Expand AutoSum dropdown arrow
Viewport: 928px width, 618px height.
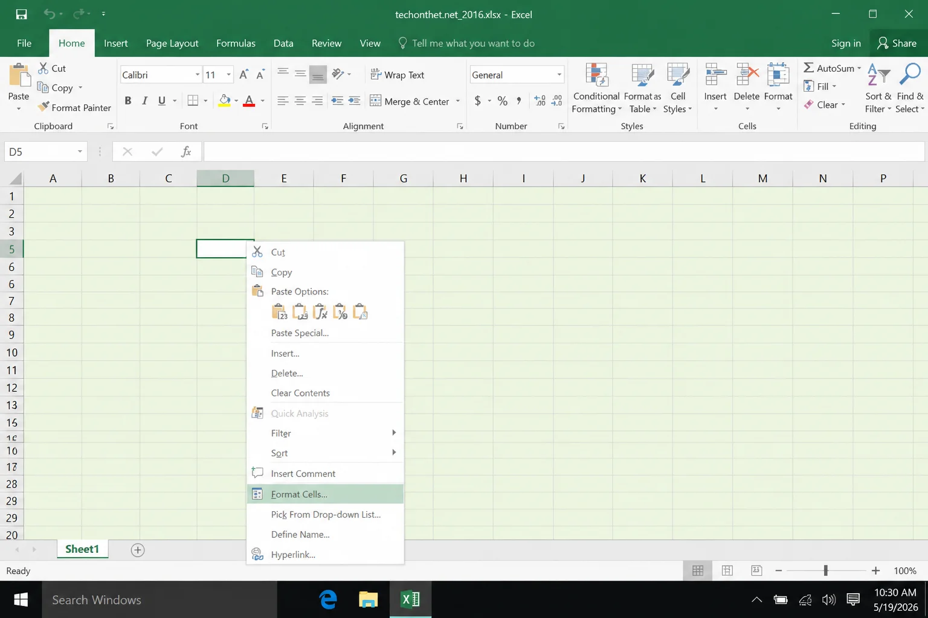[x=859, y=68]
